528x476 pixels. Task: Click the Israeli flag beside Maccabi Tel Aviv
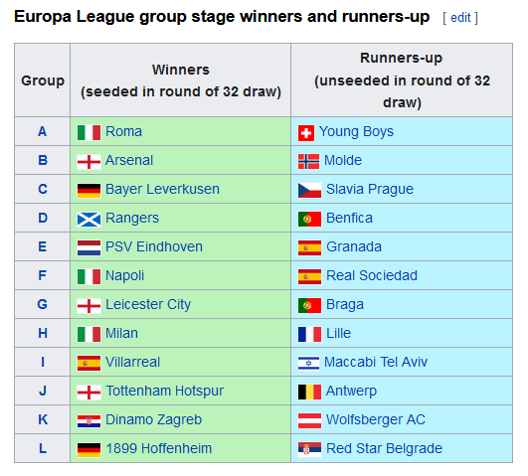tap(308, 363)
